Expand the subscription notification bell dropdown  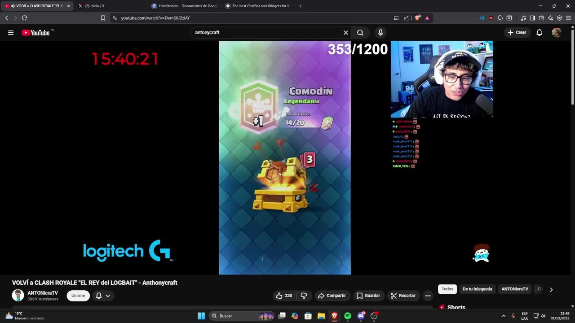click(x=103, y=296)
